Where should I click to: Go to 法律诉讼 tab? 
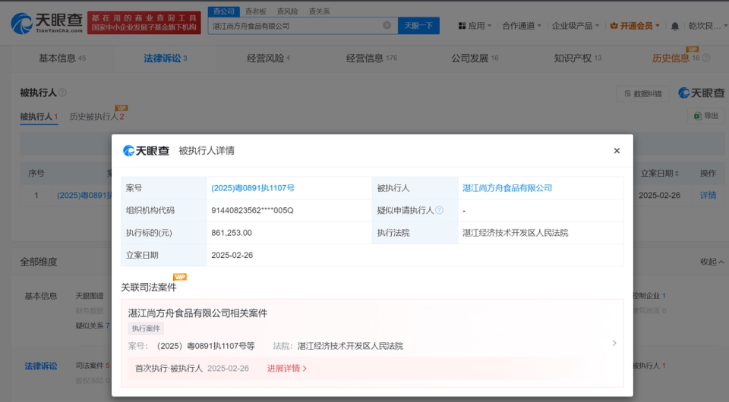tap(165, 58)
